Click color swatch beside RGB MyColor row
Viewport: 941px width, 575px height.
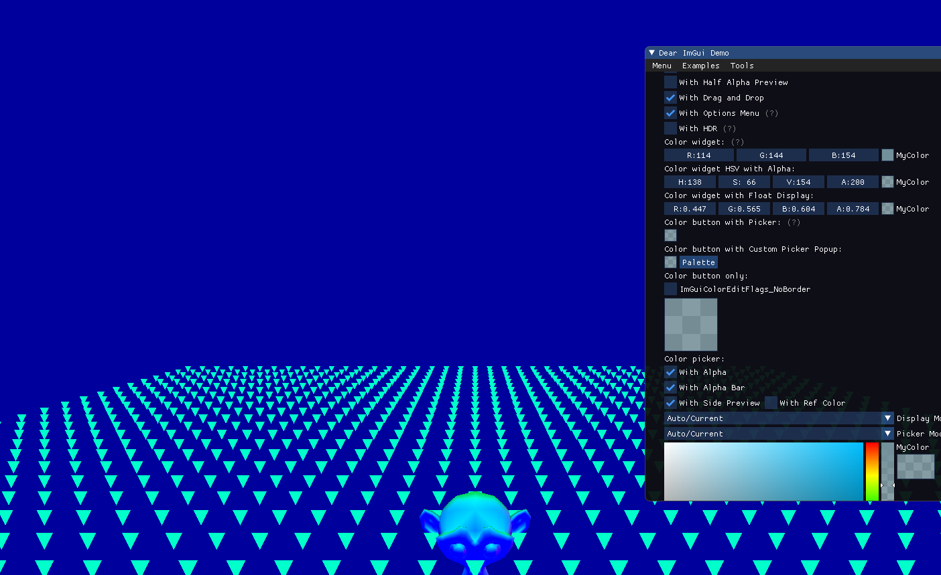pos(887,155)
